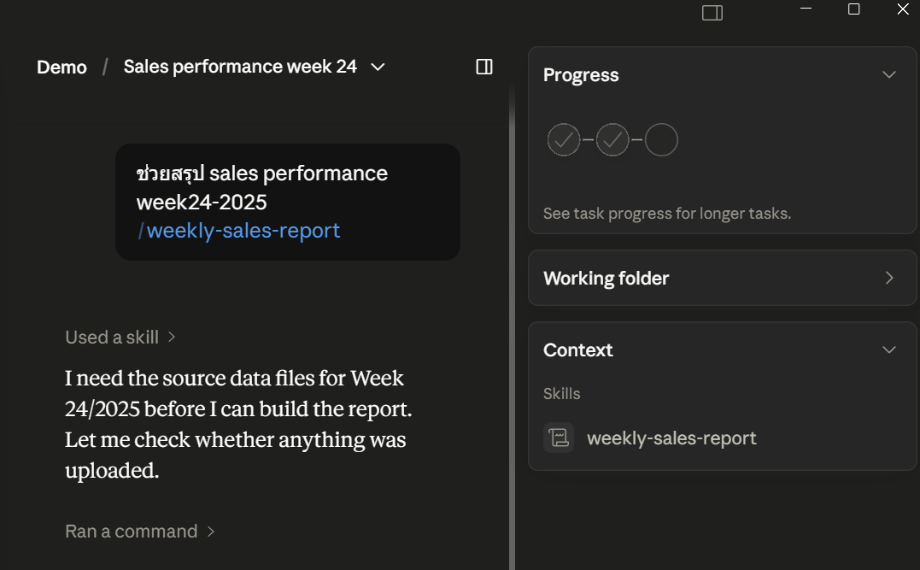Image resolution: width=920 pixels, height=570 pixels.
Task: Expand the Working folder panel
Action: tap(889, 278)
